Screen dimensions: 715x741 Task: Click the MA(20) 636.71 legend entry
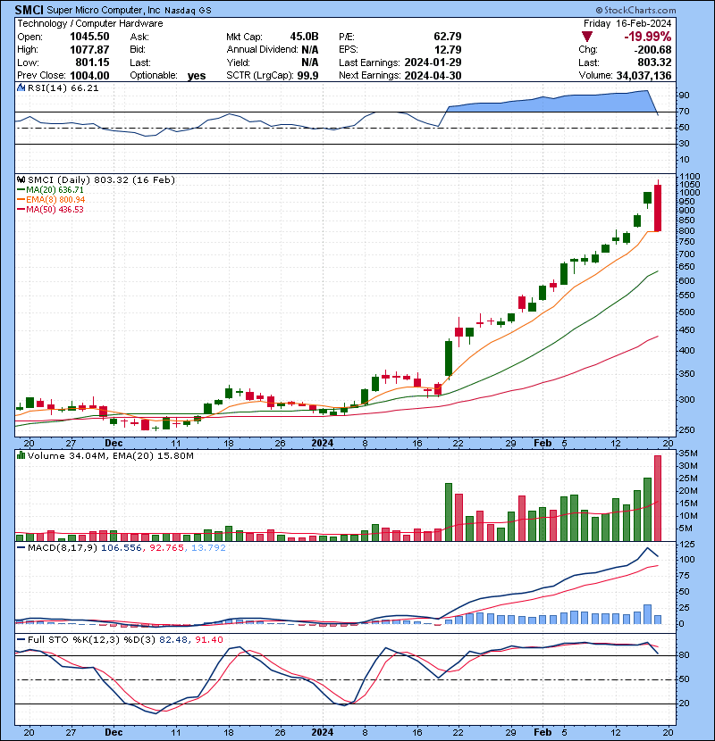[x=50, y=190]
